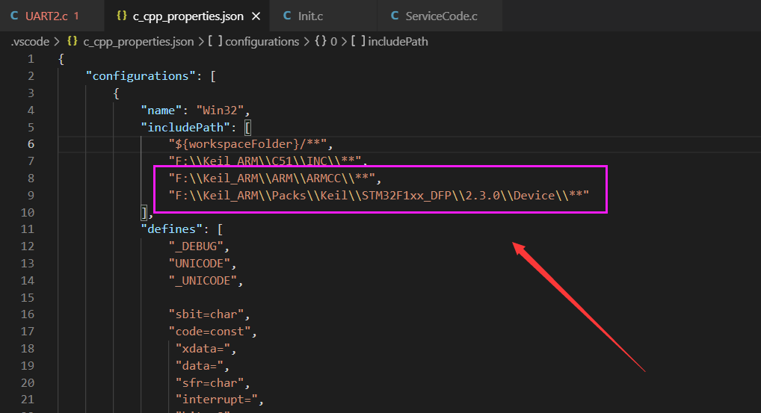Click the C file icon on ServiceCode.c tab
Screen dimensions: 761x413
(x=395, y=16)
